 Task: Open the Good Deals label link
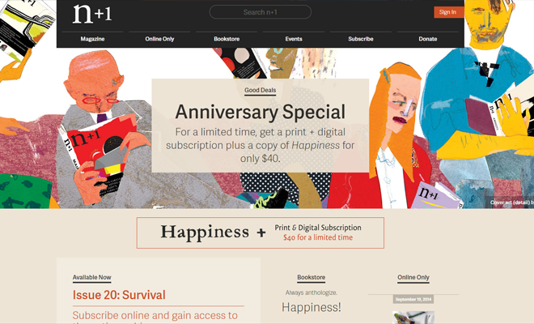tap(261, 90)
